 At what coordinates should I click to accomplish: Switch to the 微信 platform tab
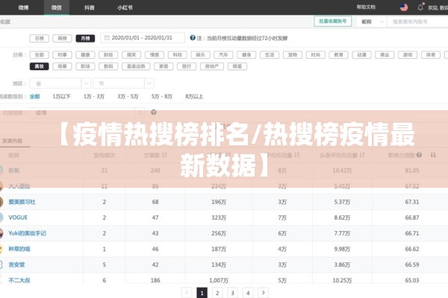coord(56,7)
